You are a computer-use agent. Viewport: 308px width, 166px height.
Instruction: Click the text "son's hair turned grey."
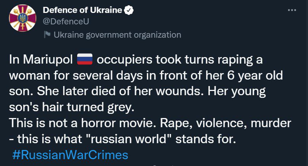(72, 108)
